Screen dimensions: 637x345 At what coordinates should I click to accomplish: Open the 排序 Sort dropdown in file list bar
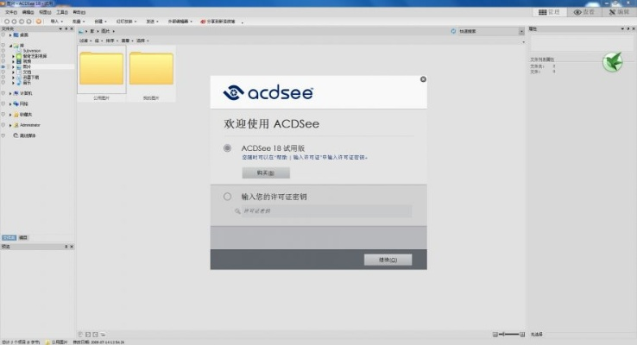tap(111, 41)
